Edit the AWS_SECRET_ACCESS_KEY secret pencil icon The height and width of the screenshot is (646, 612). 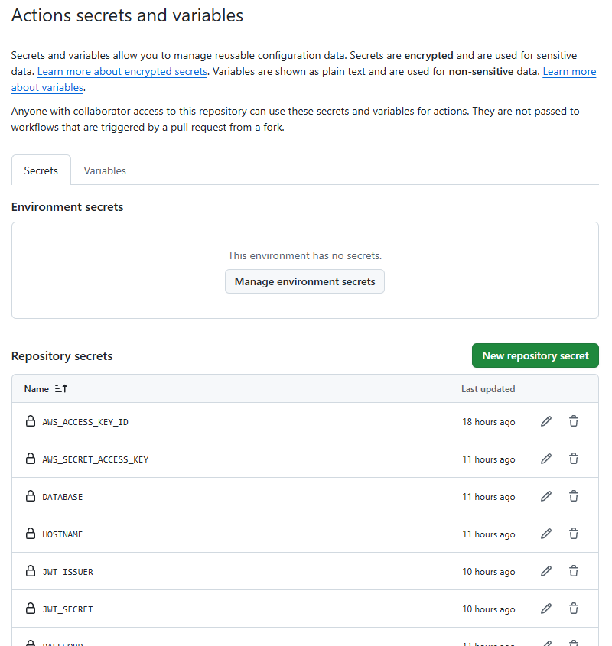pos(546,459)
